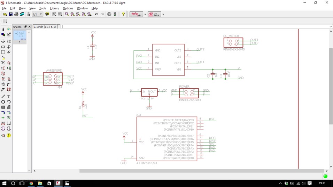Open the Display layers tool
The image size is (333, 187).
pos(3,34)
